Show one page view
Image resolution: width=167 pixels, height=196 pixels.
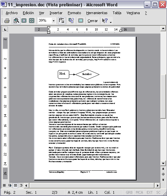(x=24, y=21)
